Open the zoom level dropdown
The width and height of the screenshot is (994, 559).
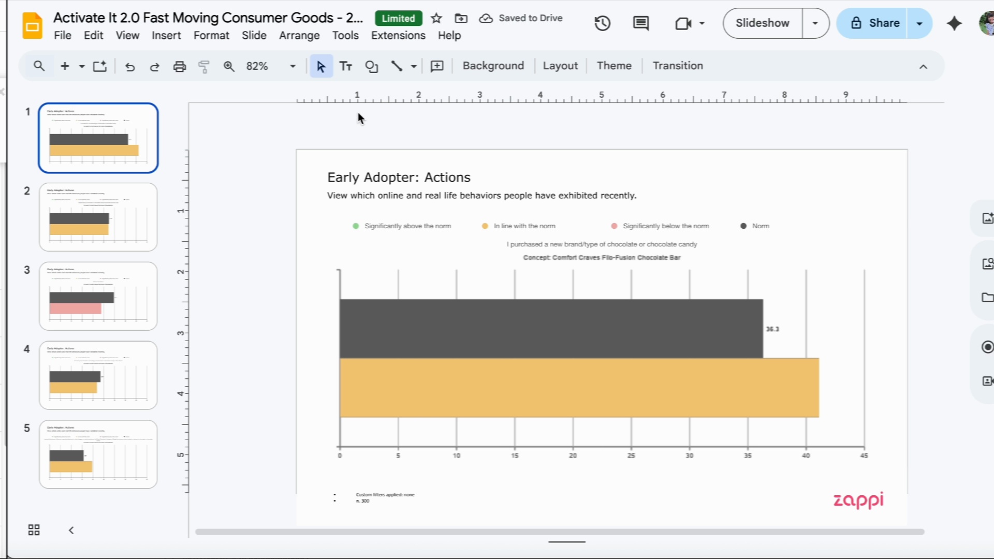tap(292, 66)
